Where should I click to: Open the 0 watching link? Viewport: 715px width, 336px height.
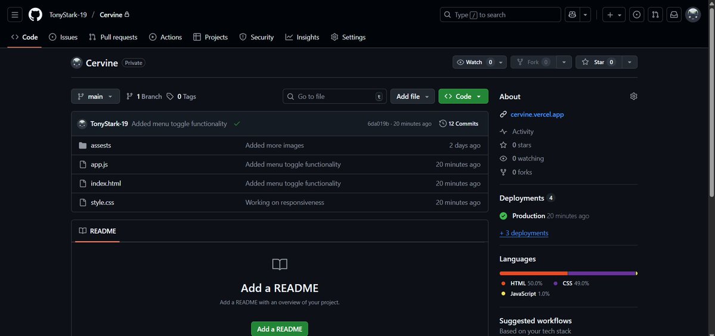coord(528,158)
